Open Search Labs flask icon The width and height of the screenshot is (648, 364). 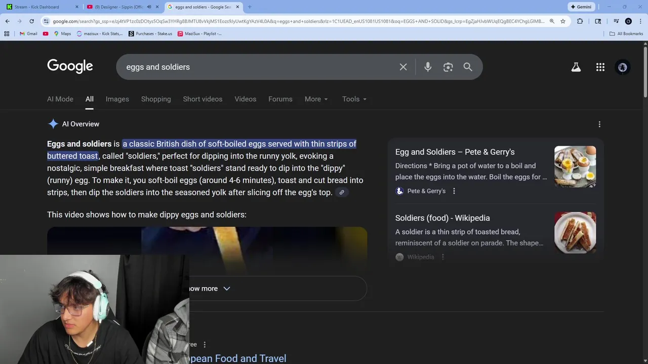pyautogui.click(x=576, y=67)
